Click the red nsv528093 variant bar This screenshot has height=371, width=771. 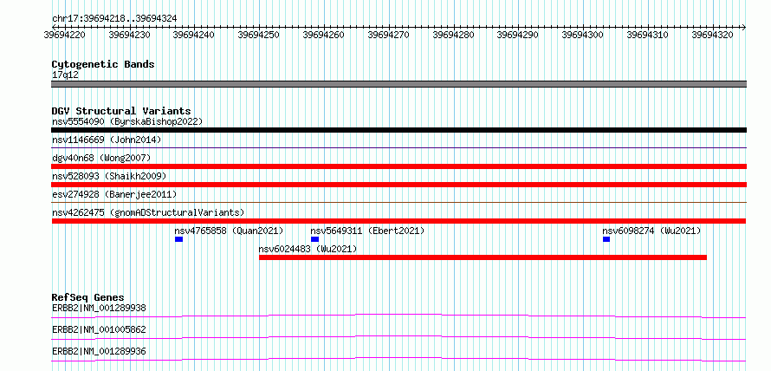[x=398, y=185]
